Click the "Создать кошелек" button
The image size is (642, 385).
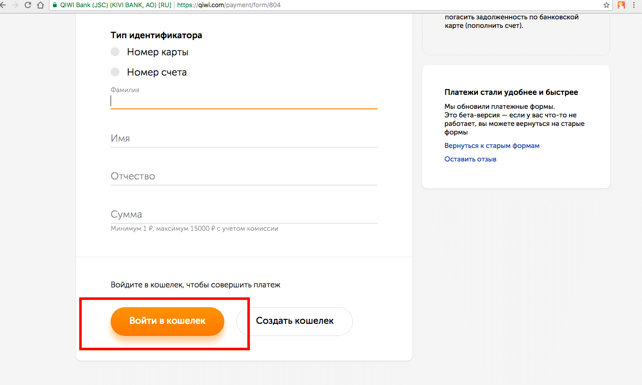[294, 321]
